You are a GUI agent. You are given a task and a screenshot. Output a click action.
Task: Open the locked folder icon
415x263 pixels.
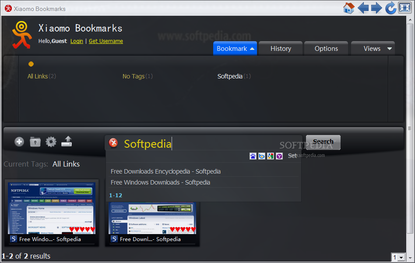click(35, 142)
